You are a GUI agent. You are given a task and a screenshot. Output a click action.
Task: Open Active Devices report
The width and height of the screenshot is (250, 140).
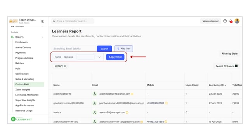point(23,47)
